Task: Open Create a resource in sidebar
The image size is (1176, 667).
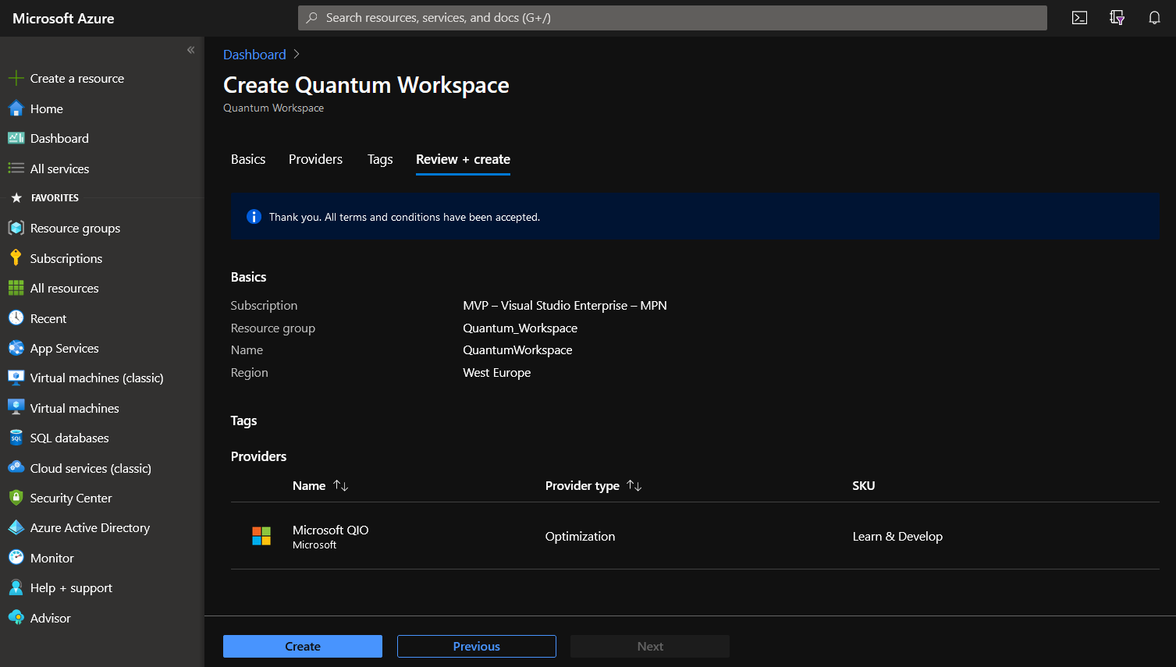Action: pos(77,78)
